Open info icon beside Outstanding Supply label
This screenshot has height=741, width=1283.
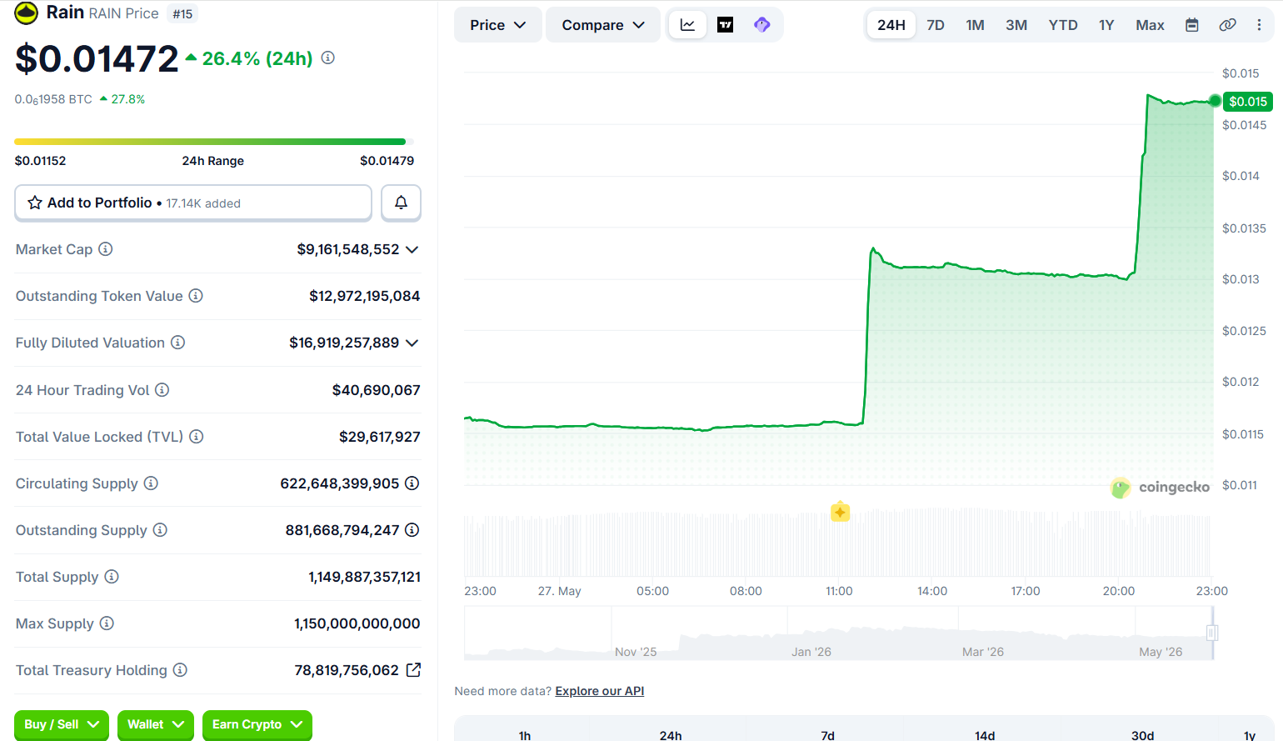(x=160, y=530)
